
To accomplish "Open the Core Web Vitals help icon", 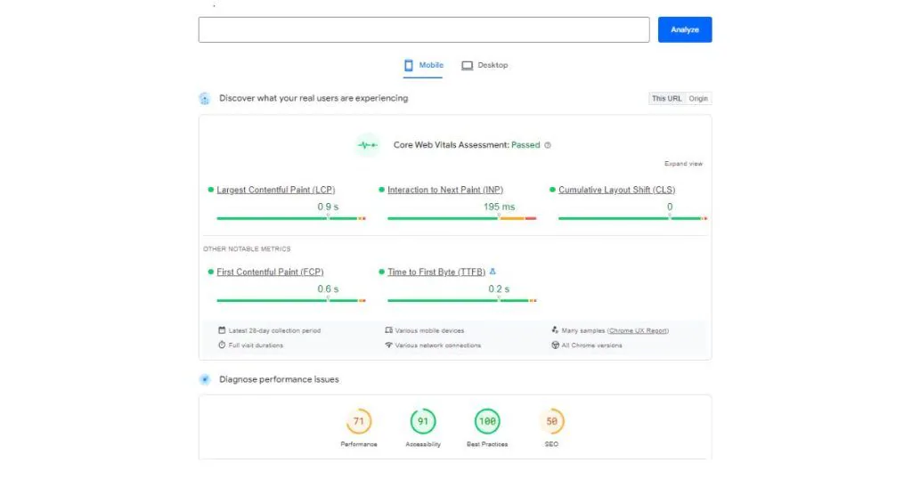I will tap(548, 145).
